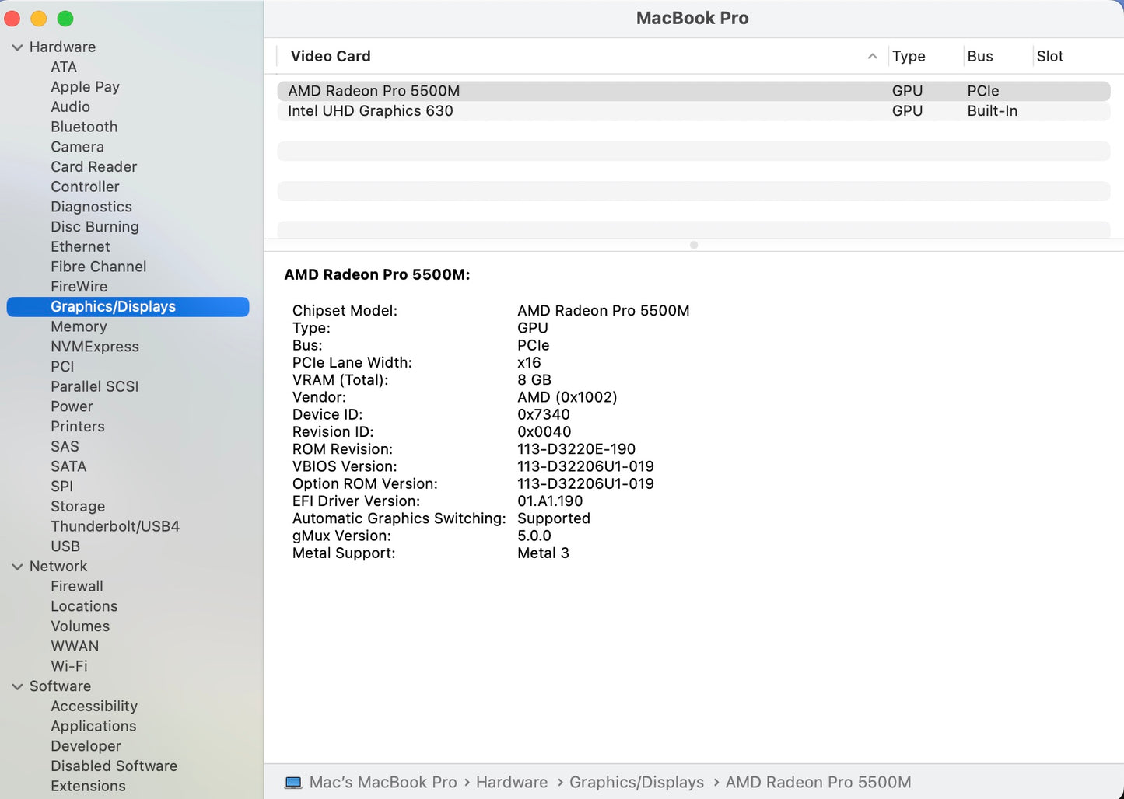
Task: Select Graphics/Displays in the sidebar
Action: tap(113, 306)
